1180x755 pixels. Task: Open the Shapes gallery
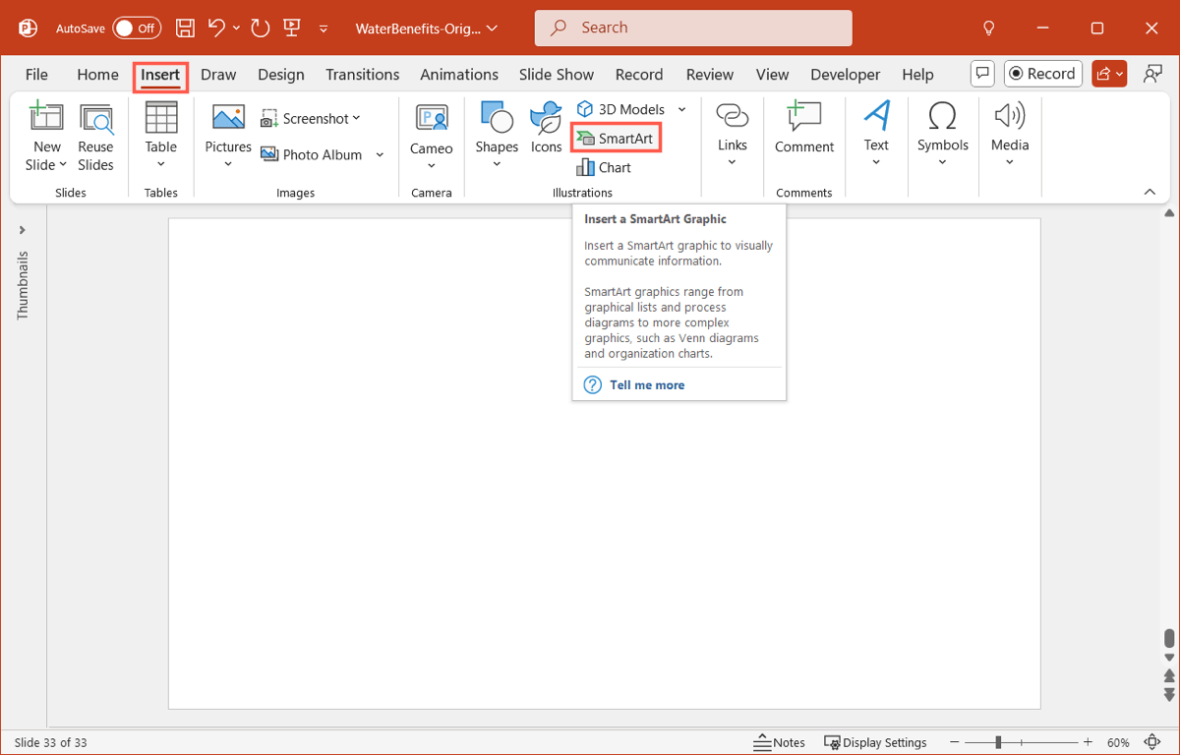(x=497, y=136)
